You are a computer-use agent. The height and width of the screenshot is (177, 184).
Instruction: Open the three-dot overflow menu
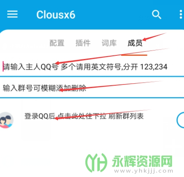pos(181,14)
